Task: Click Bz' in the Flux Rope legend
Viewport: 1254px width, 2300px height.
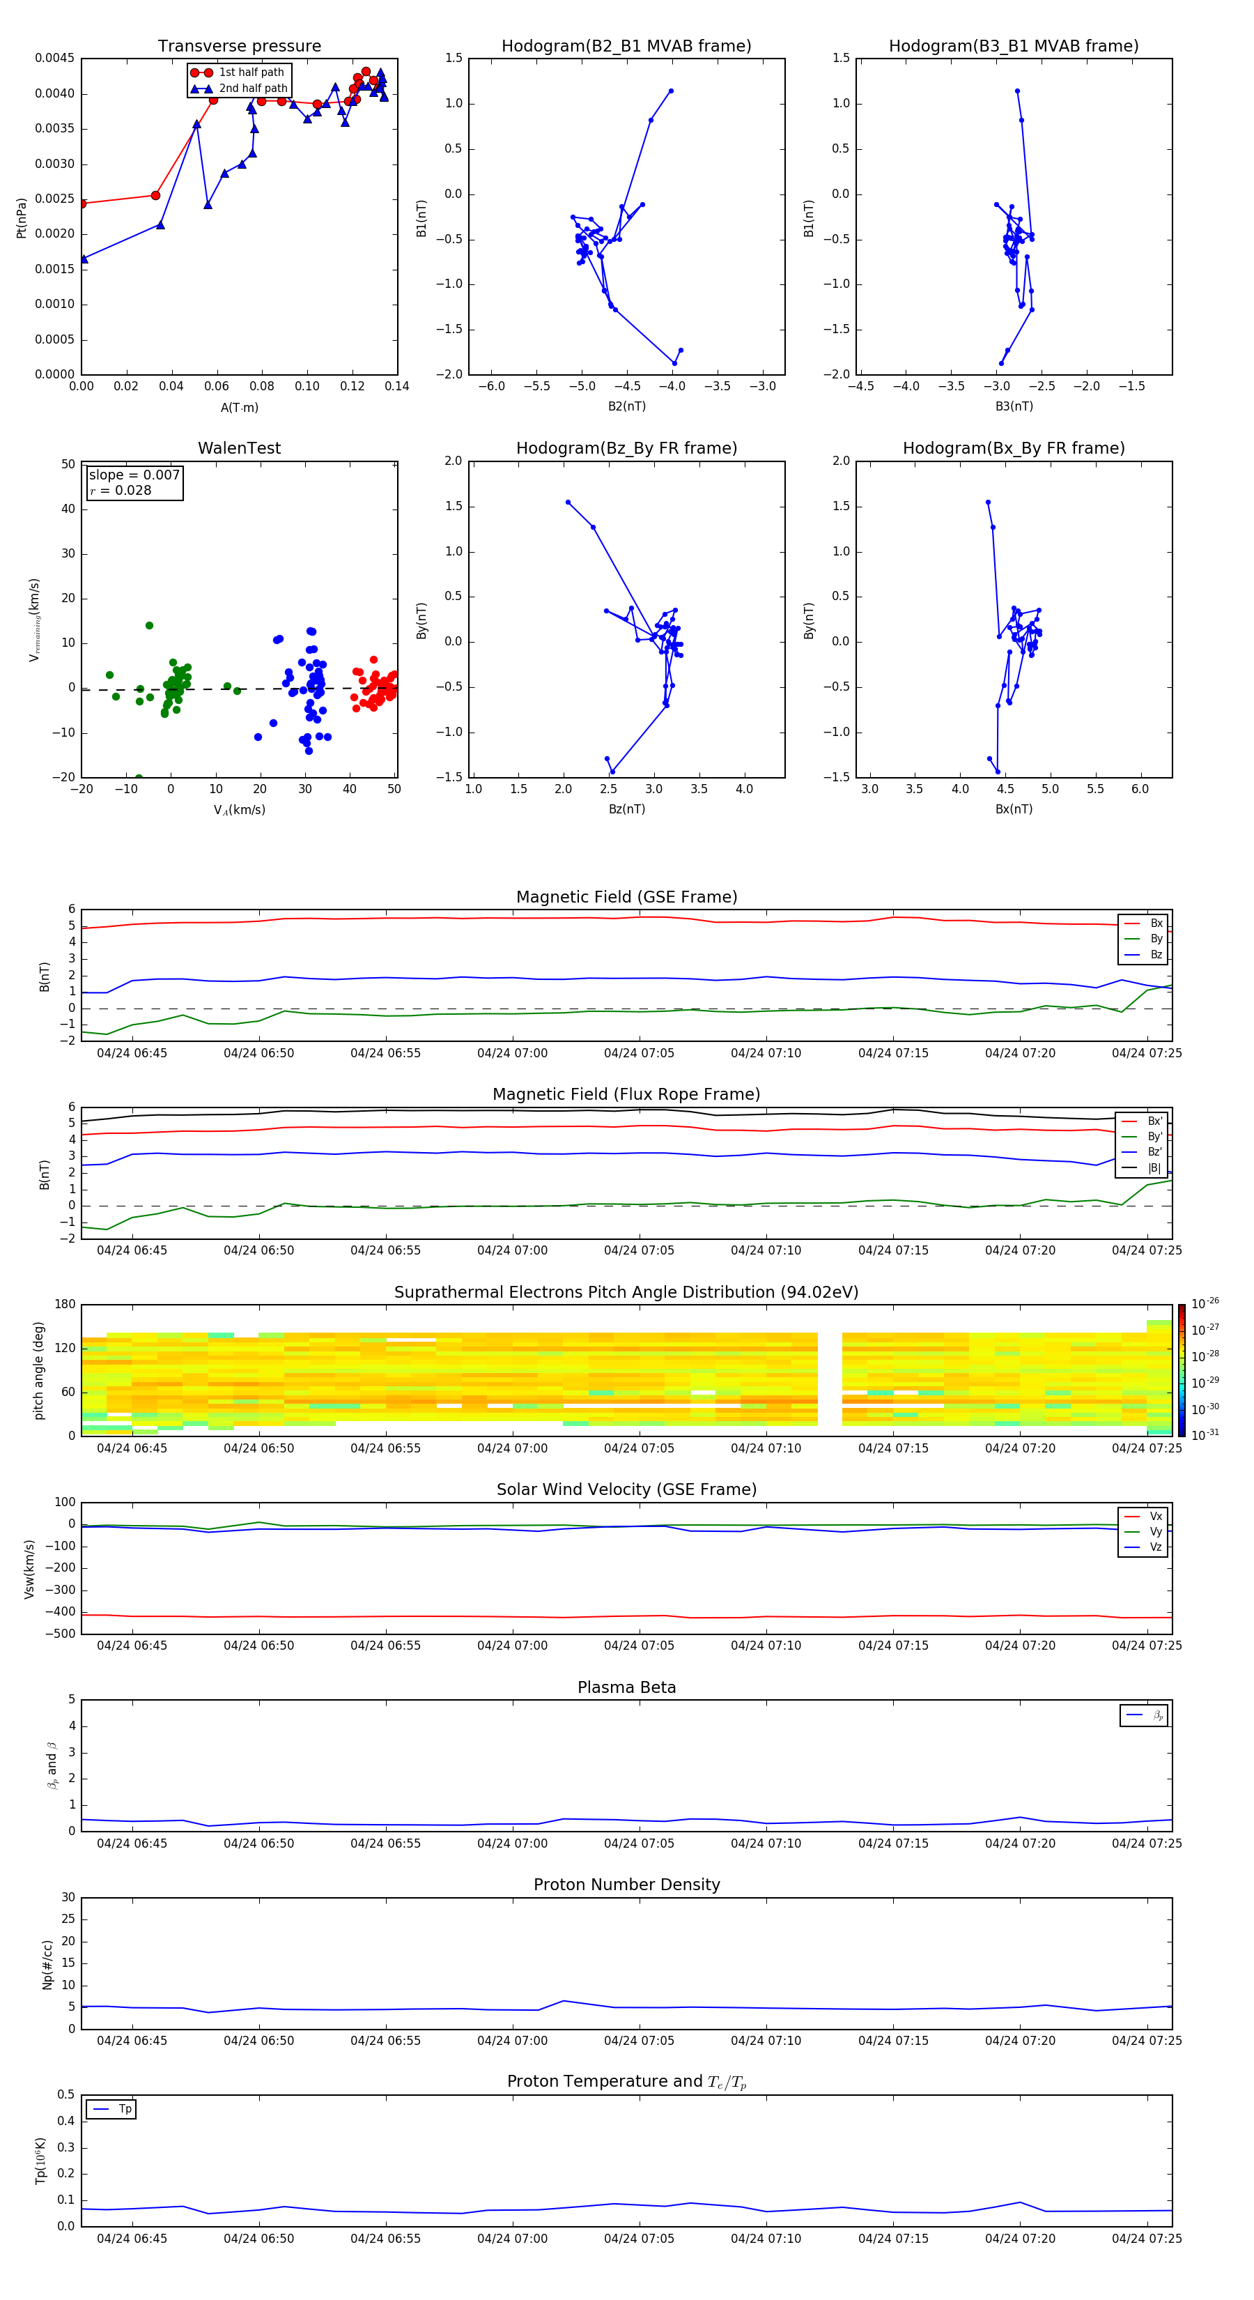Action: pos(1142,1152)
